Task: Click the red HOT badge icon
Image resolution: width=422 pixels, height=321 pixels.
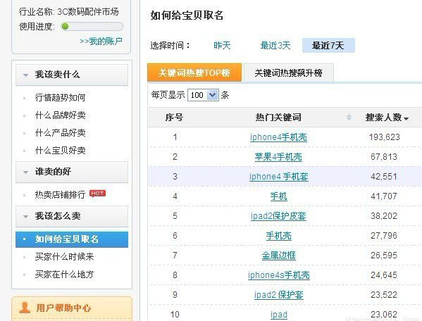Action: tap(97, 194)
